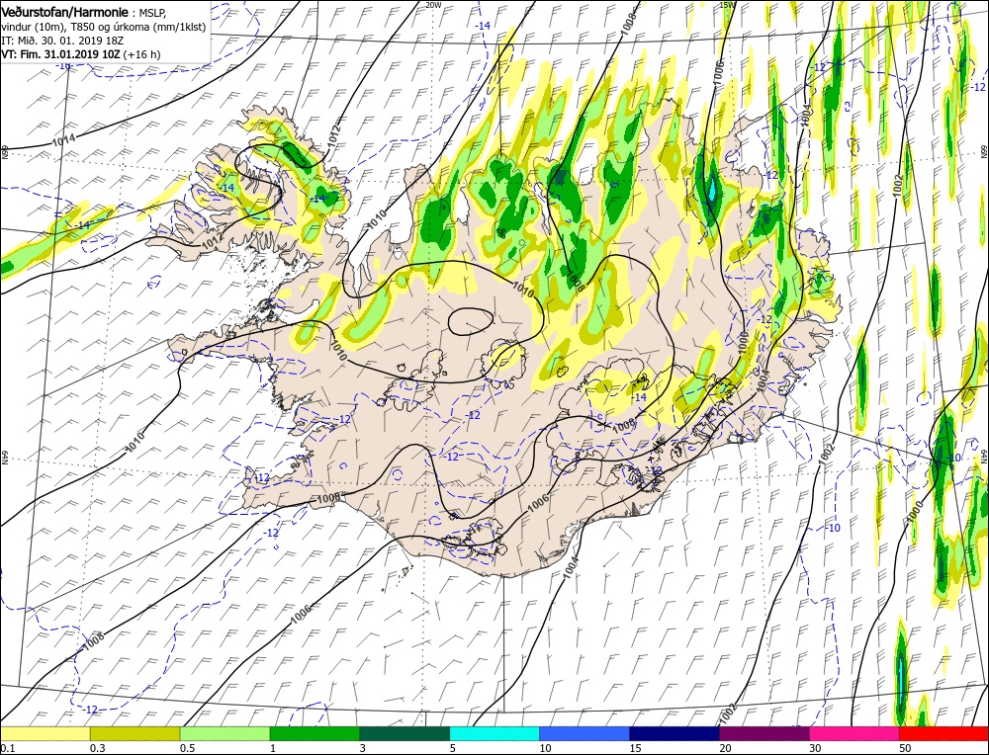The image size is (989, 755).
Task: Pick the green 1 mm legend swatch
Action: point(315,733)
